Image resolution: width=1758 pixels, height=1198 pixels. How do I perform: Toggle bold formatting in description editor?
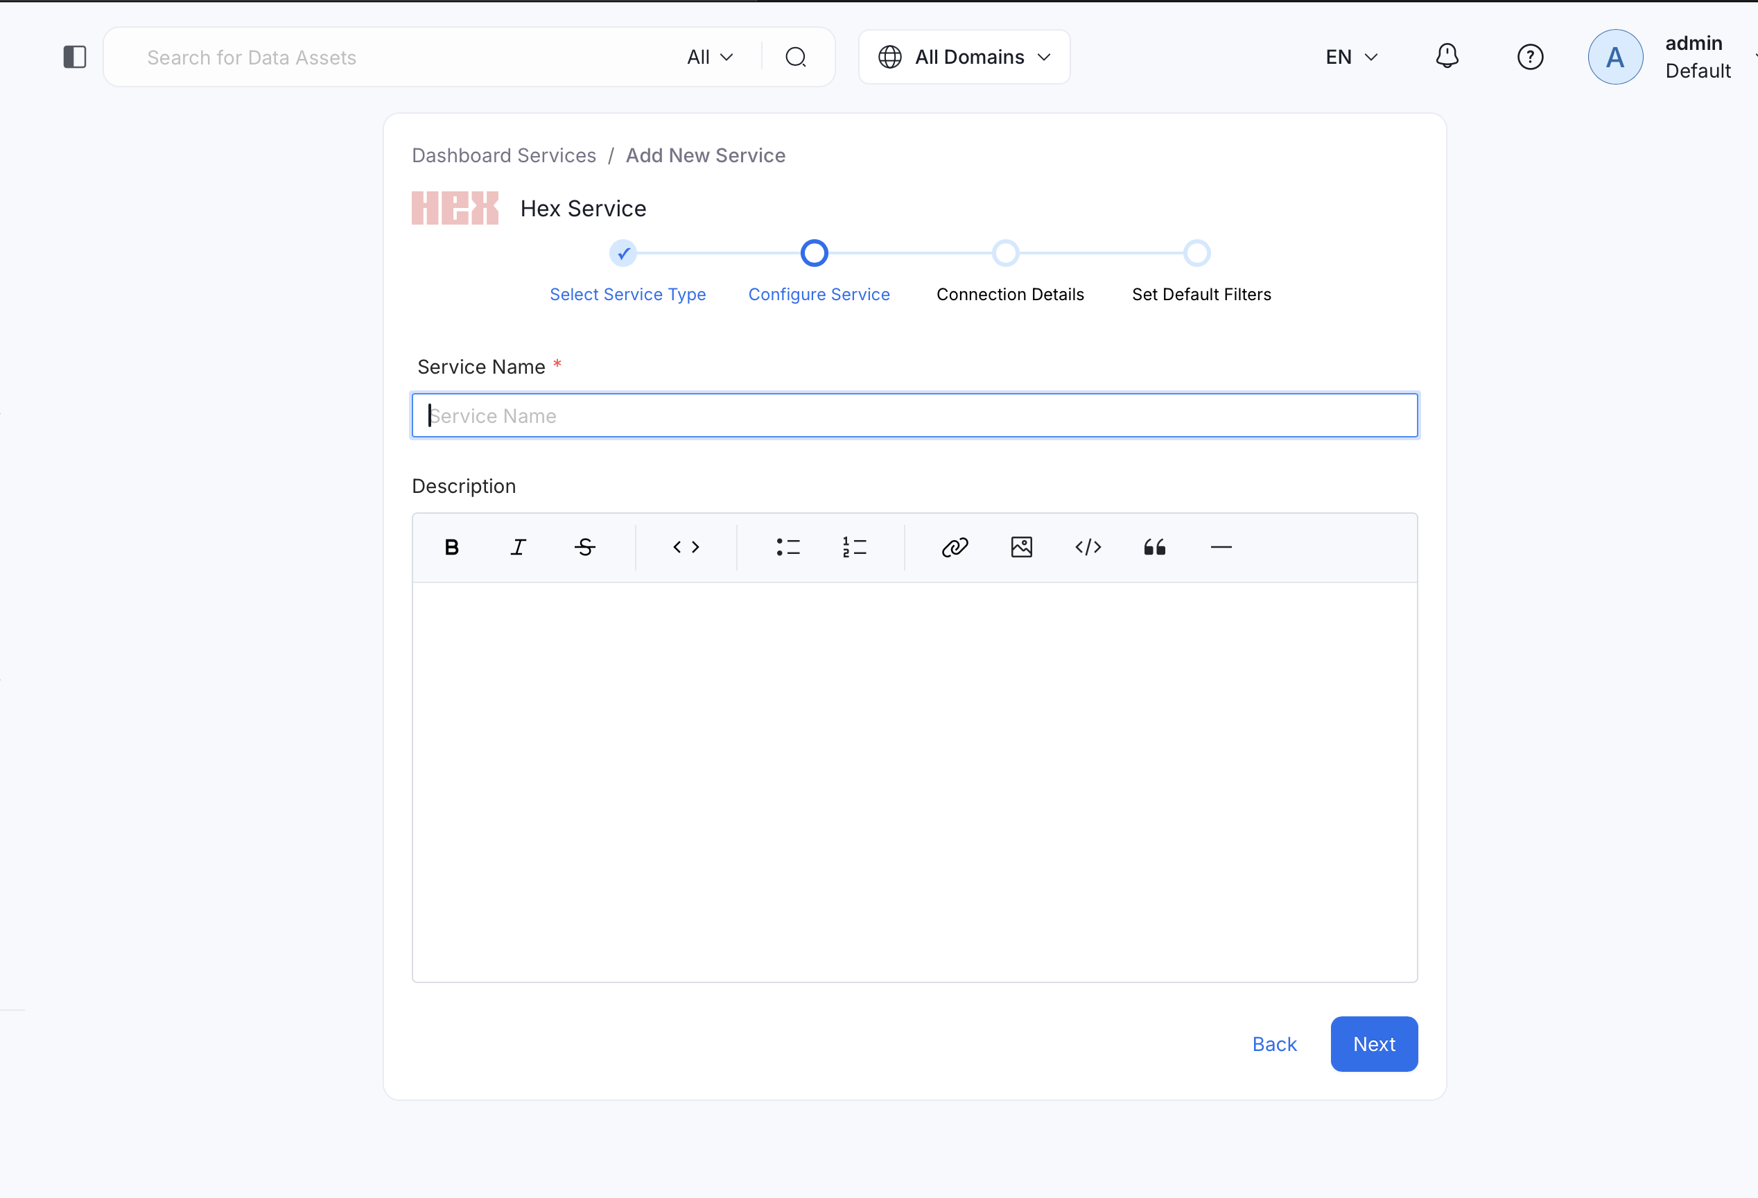pyautogui.click(x=451, y=547)
